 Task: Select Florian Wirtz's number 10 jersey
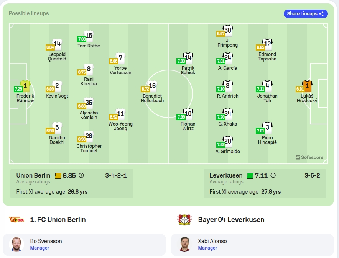188,114
